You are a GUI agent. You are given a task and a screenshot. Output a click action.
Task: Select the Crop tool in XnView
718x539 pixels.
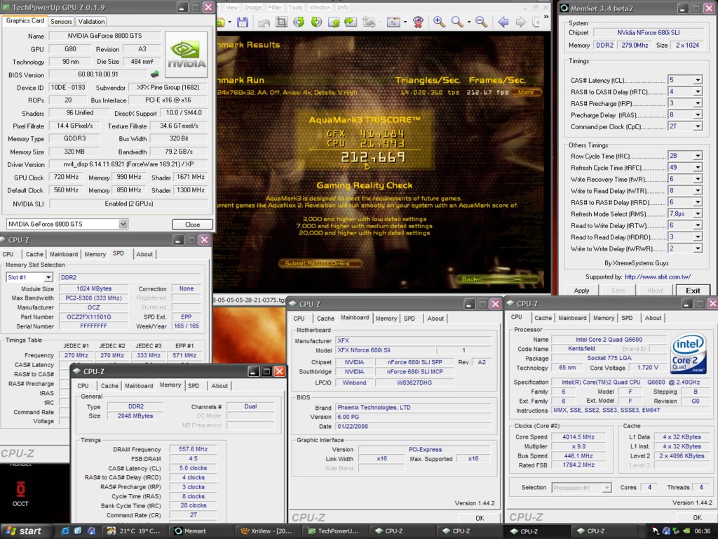point(281,22)
